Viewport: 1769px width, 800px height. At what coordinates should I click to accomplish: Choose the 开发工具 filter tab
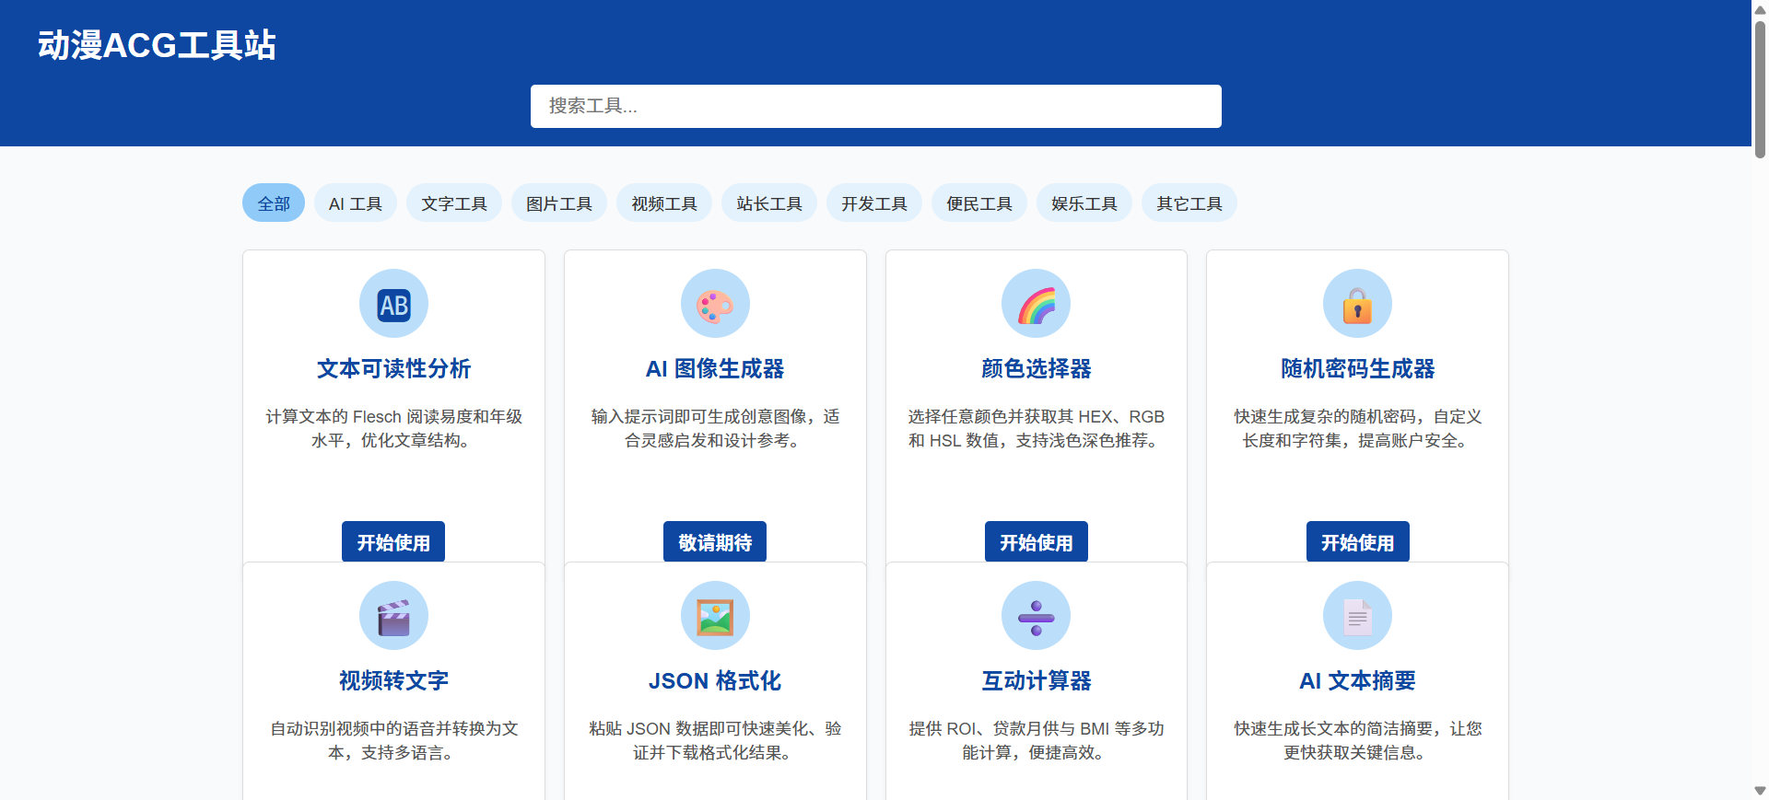[874, 203]
